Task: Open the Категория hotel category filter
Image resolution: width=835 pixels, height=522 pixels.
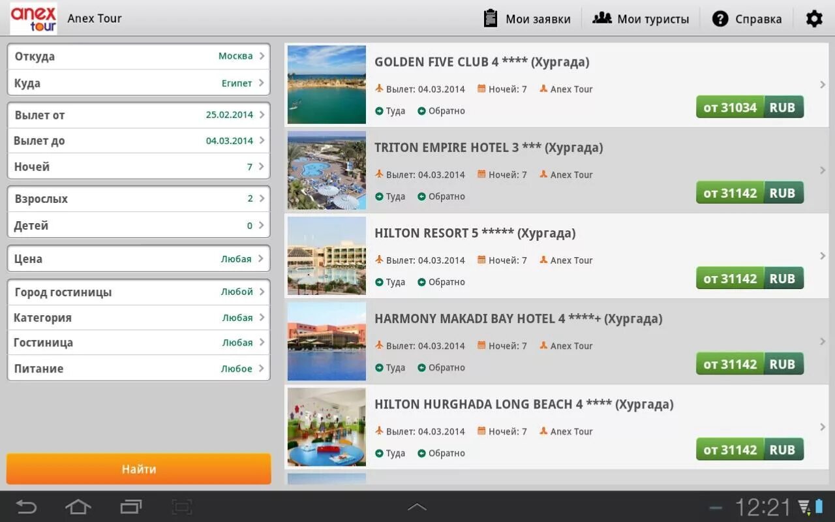Action: tap(138, 317)
